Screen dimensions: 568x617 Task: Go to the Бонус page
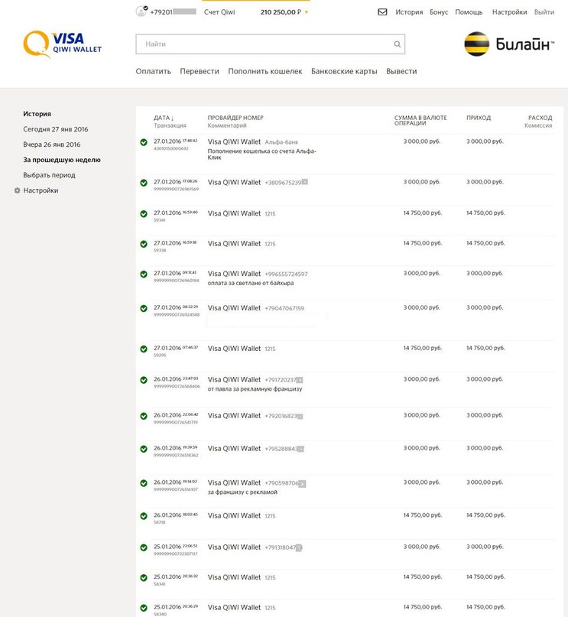point(439,12)
